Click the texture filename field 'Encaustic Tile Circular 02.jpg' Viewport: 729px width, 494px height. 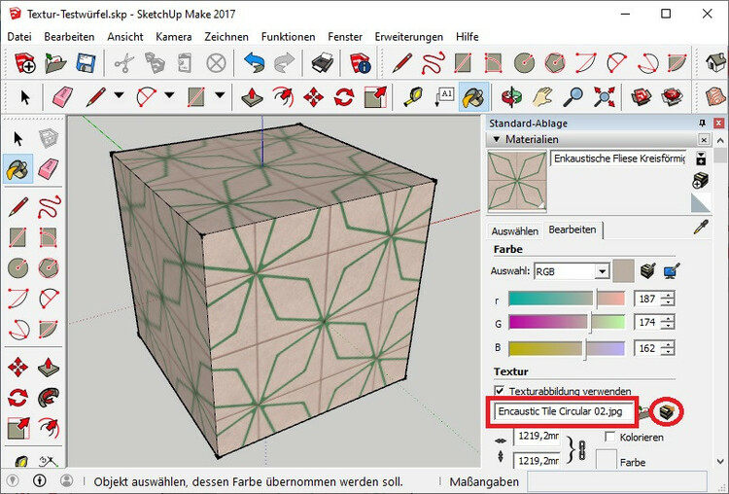pyautogui.click(x=563, y=411)
